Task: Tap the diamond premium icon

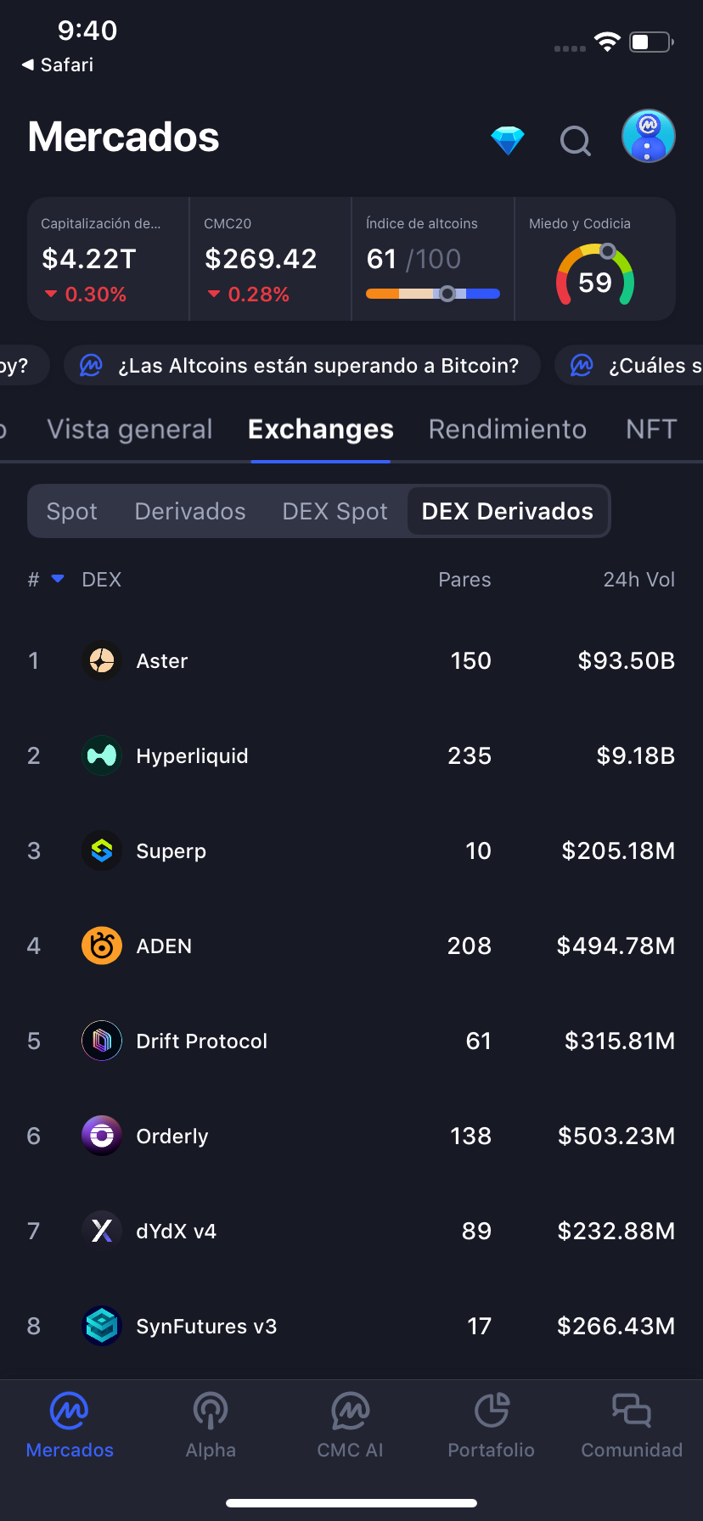Action: 508,140
